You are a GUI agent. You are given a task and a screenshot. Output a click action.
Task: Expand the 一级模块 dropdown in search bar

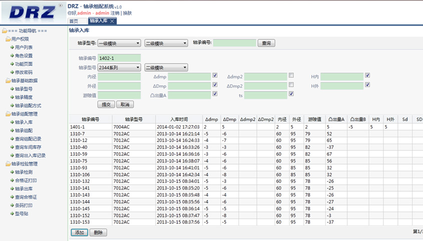click(x=119, y=44)
